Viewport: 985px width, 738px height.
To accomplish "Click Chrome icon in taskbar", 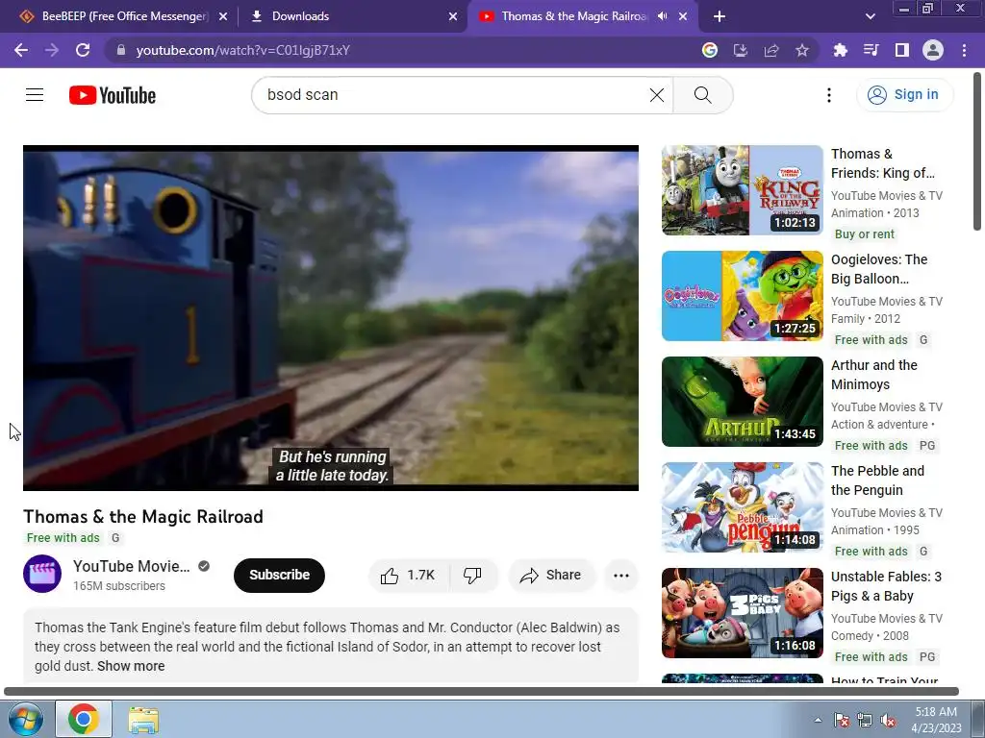I will 84,719.
